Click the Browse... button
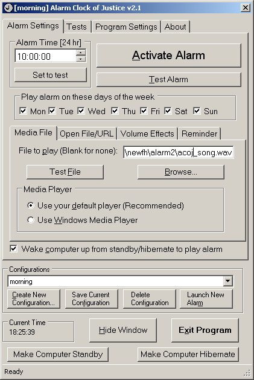The image size is (254, 380). [180, 172]
